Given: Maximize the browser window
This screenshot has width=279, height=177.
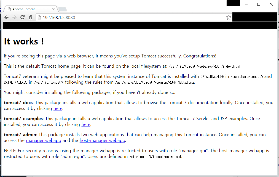Looking at the screenshot, I should coord(259,4).
